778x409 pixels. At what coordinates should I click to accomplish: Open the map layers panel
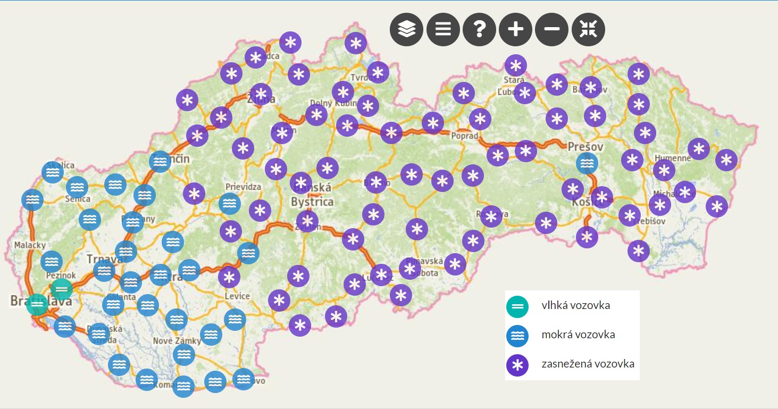[x=406, y=29]
